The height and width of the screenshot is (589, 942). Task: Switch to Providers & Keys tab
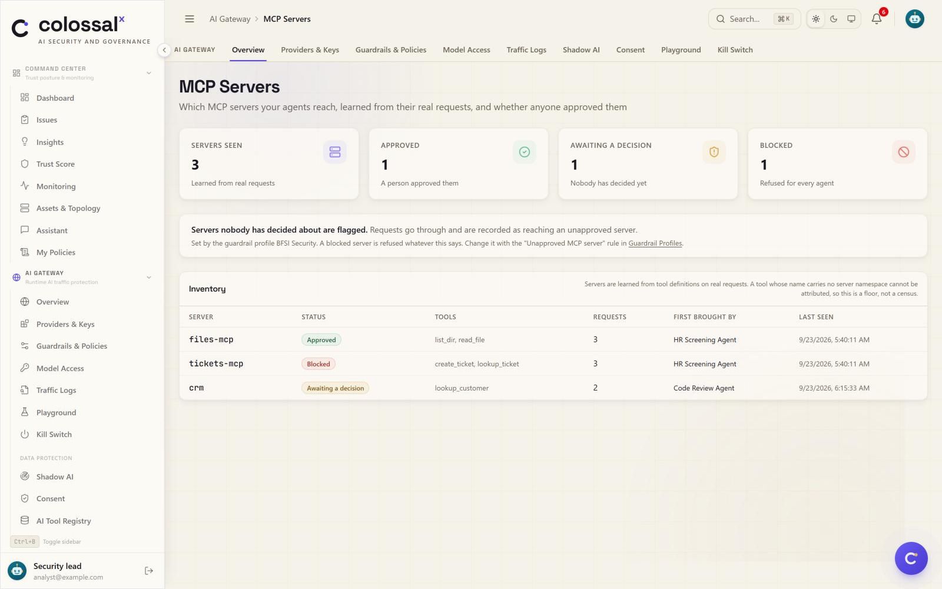310,50
